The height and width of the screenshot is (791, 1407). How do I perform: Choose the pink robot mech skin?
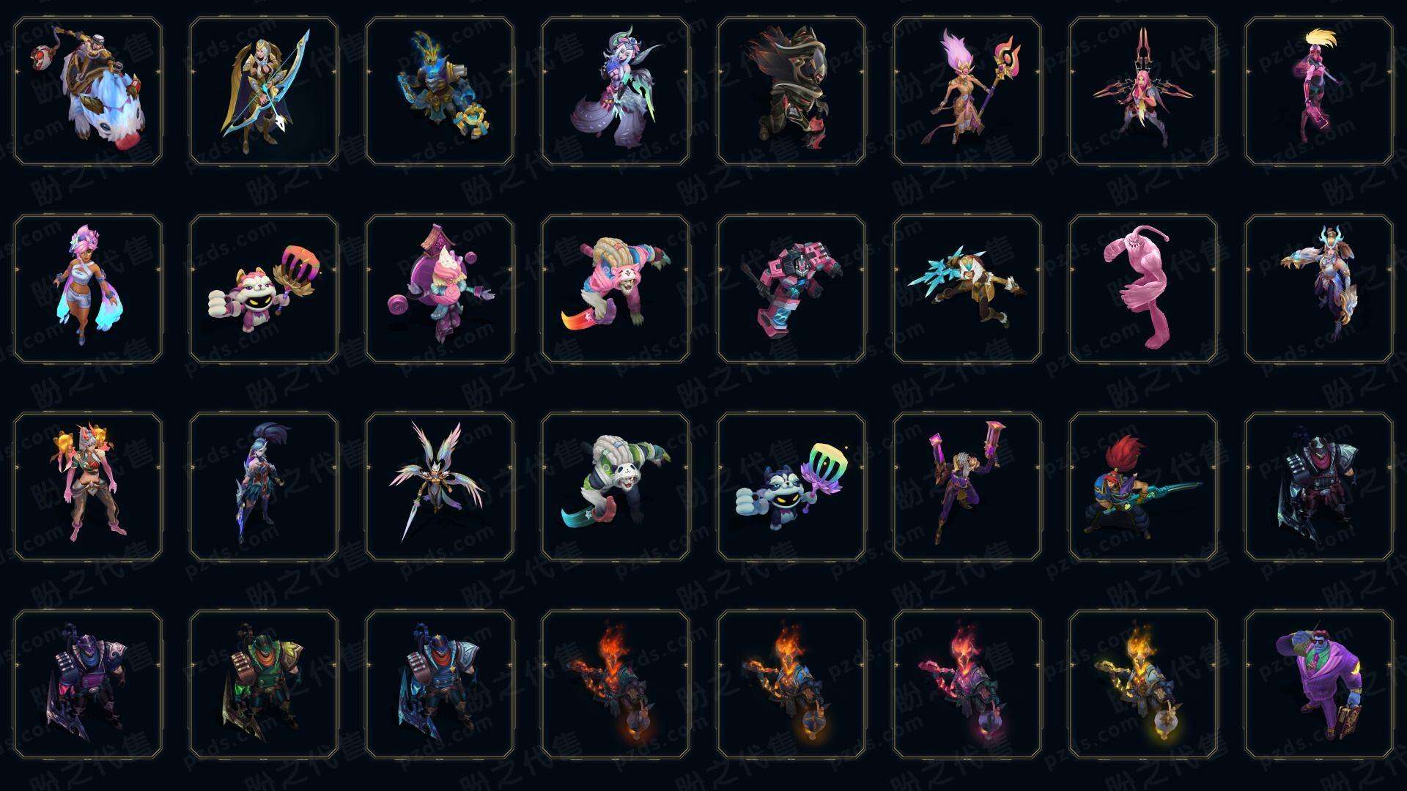click(791, 289)
